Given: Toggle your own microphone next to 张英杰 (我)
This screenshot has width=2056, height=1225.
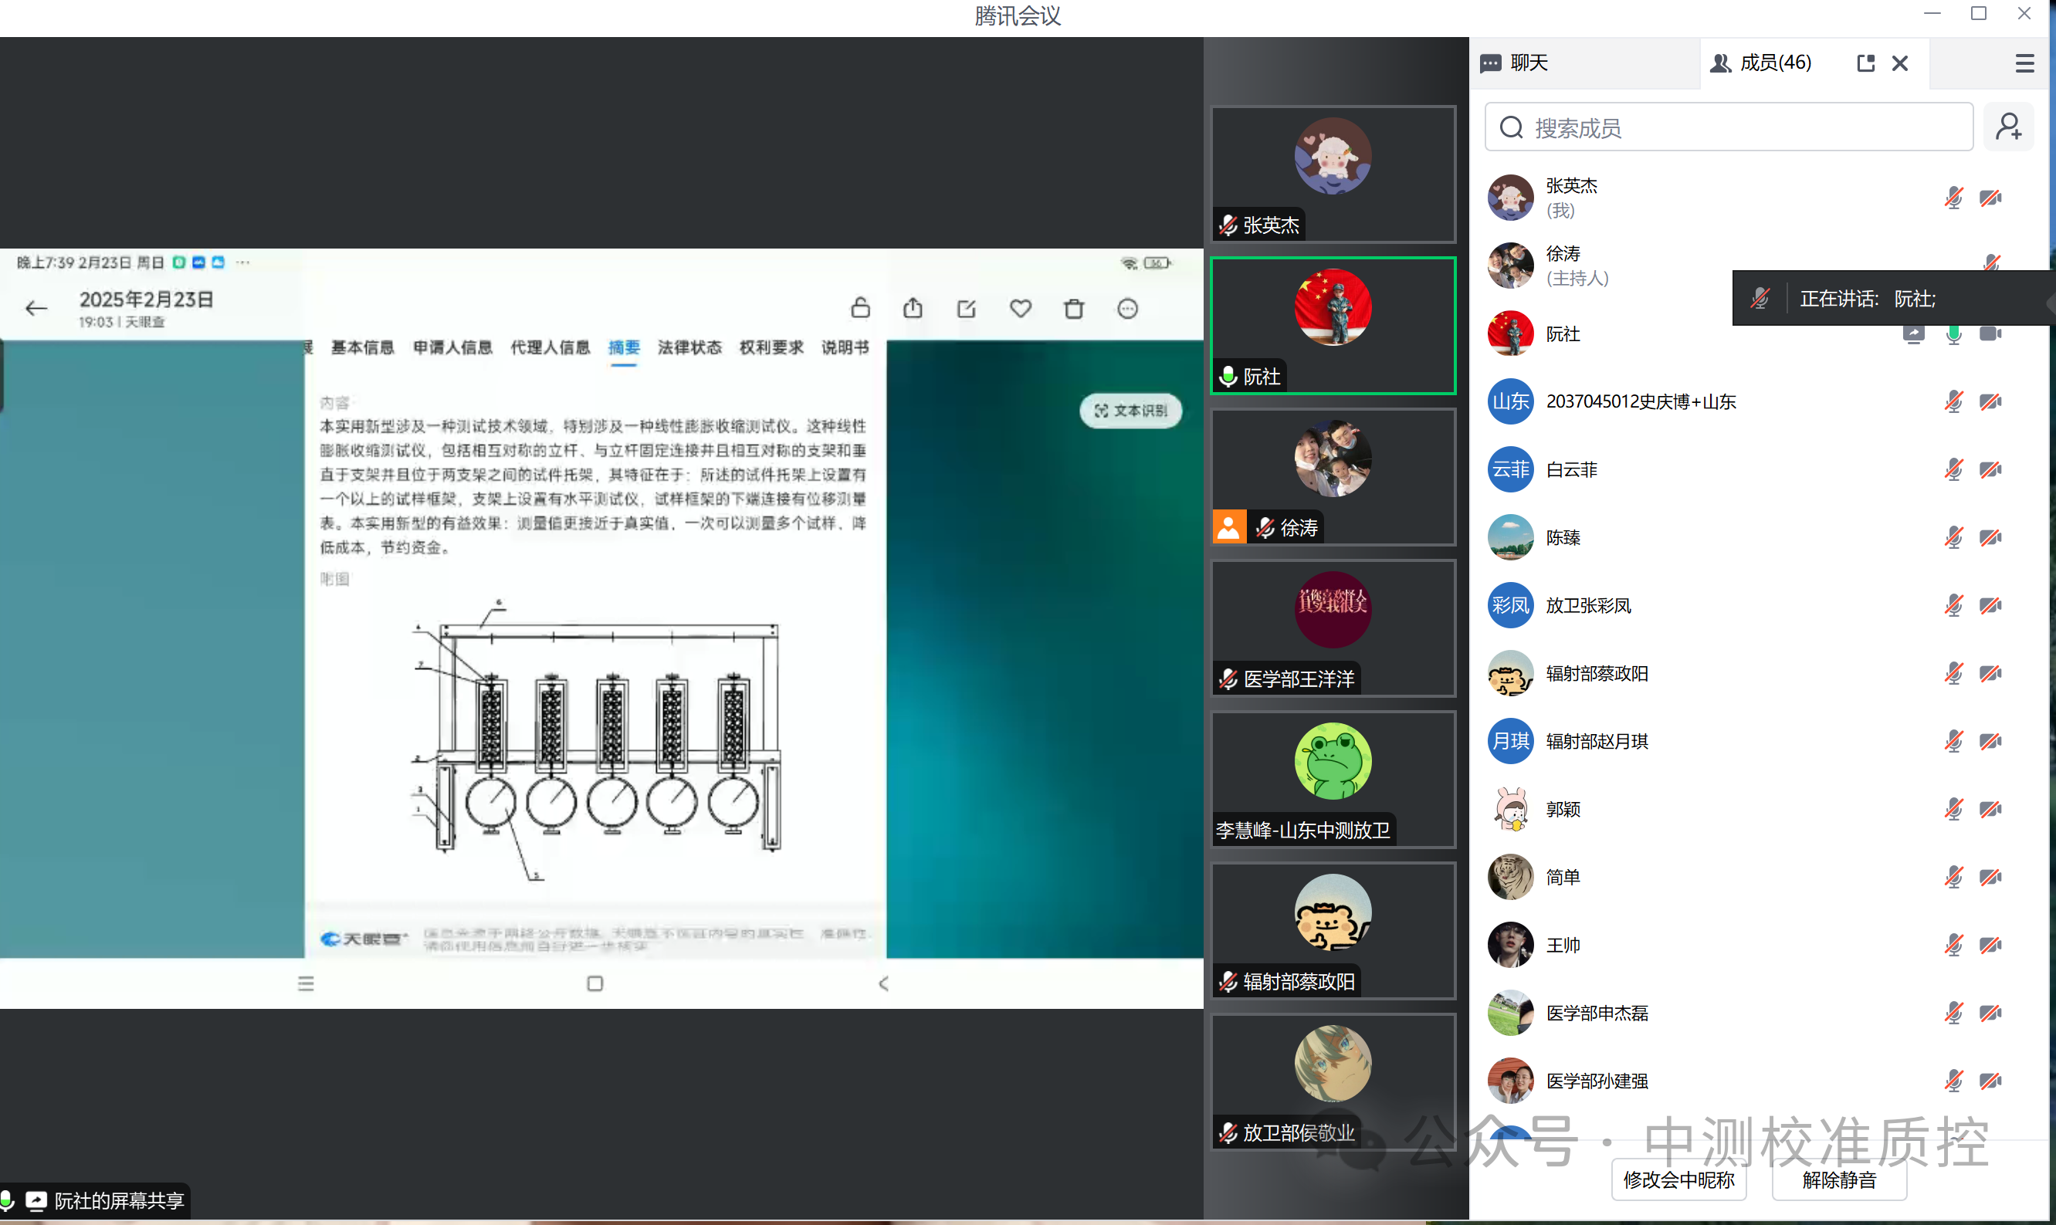Looking at the screenshot, I should (1953, 198).
